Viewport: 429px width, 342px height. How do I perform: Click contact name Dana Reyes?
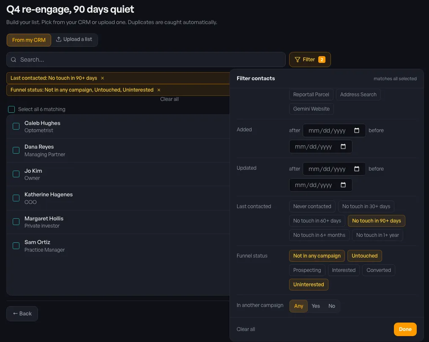[x=39, y=147]
